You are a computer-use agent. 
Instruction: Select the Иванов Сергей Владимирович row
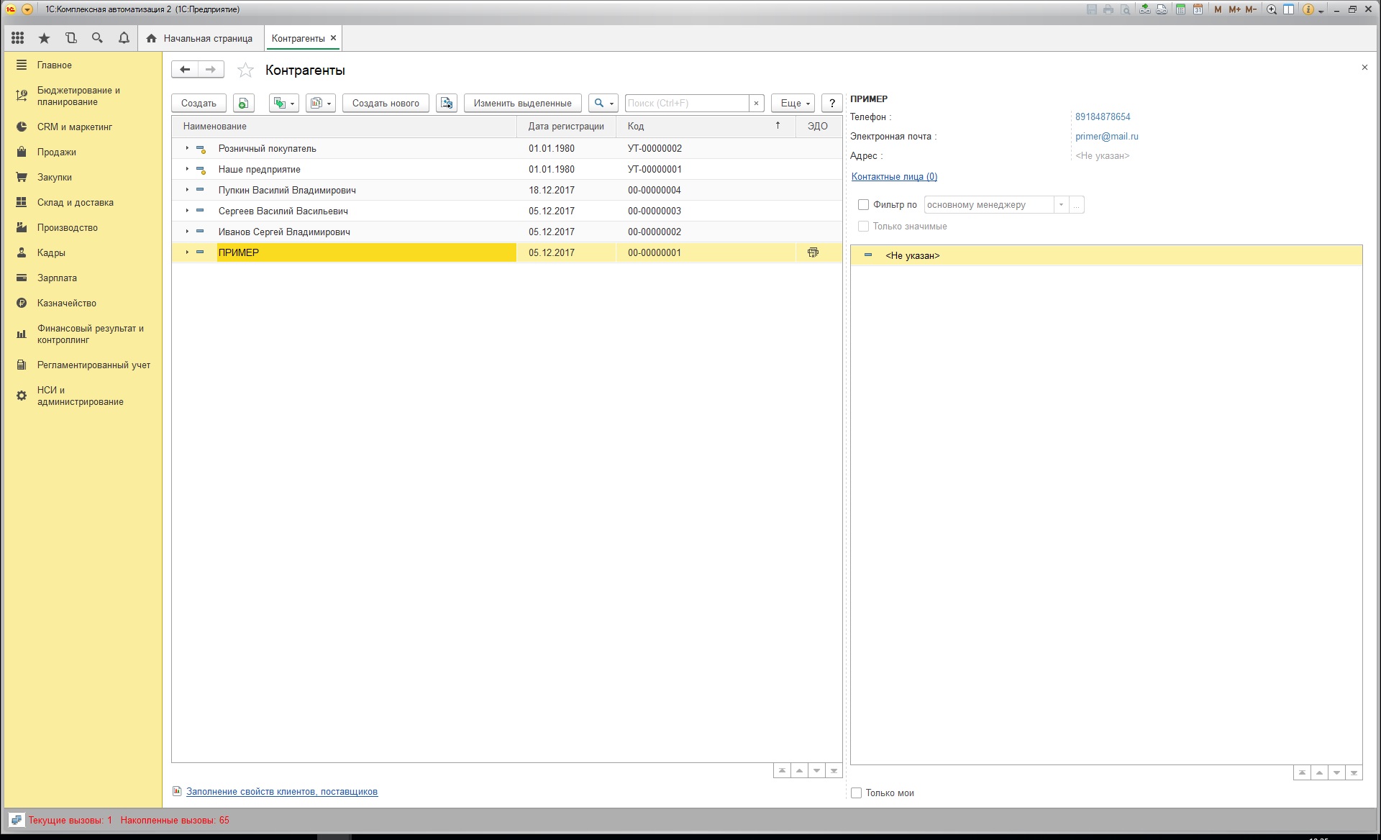pyautogui.click(x=506, y=232)
